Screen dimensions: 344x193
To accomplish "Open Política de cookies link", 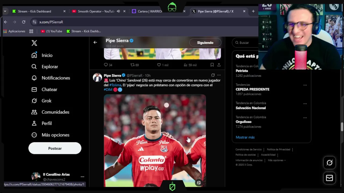I will [x=245, y=155].
